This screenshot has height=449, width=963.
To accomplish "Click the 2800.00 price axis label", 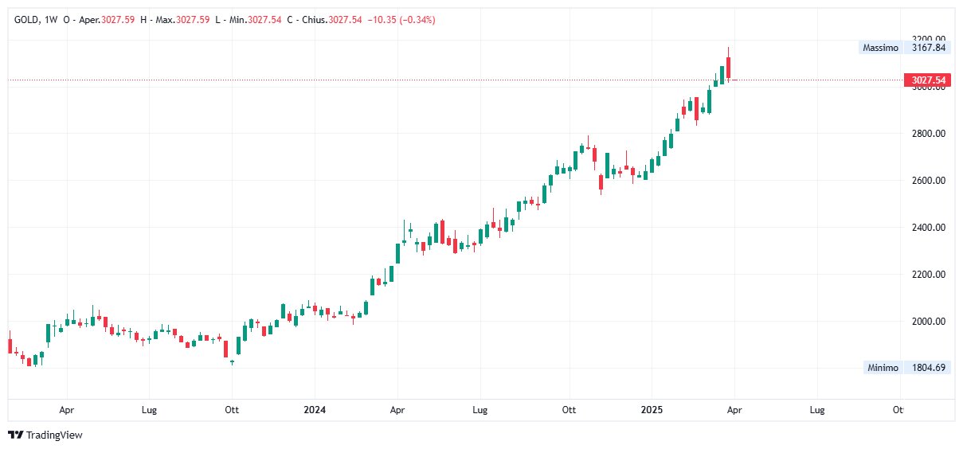I will [x=928, y=133].
